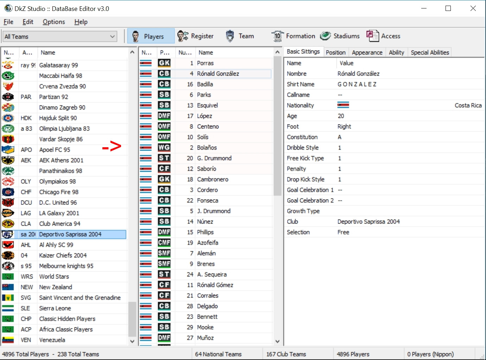Click the Al Ahly SC 99 crest icon
The height and width of the screenshot is (360, 486).
pyautogui.click(x=8, y=245)
